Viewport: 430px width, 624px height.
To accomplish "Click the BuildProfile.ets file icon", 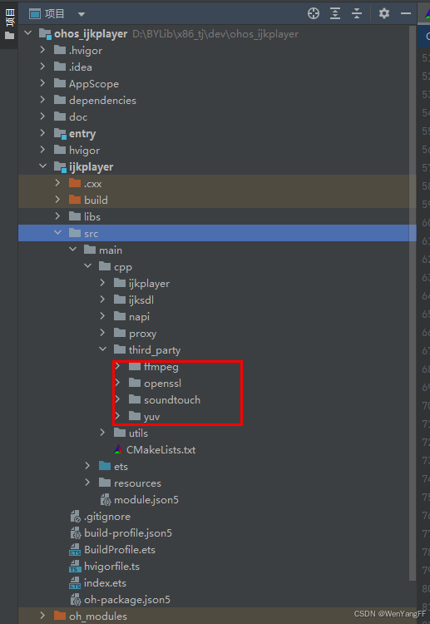I will click(75, 550).
